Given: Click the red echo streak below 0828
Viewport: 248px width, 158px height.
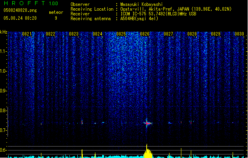Looking at the screenshot, I should pos(191,122).
